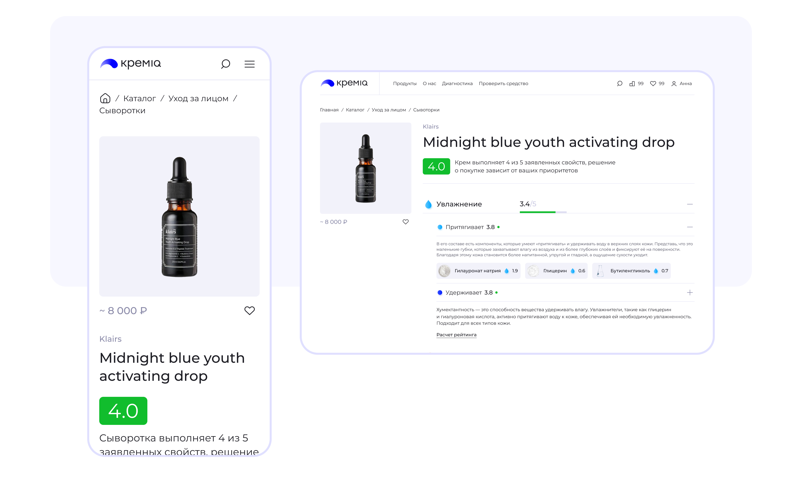
Task: Select the Klairs brand on mobile
Action: pos(110,339)
